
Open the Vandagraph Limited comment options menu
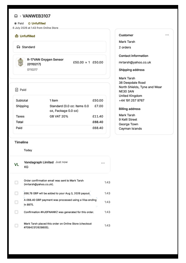(x=103, y=163)
